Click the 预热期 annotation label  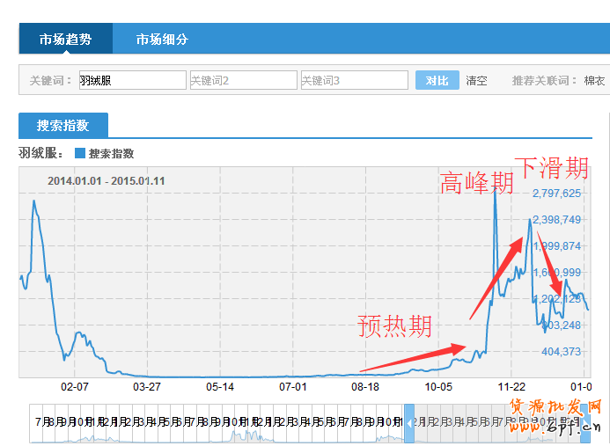[395, 325]
